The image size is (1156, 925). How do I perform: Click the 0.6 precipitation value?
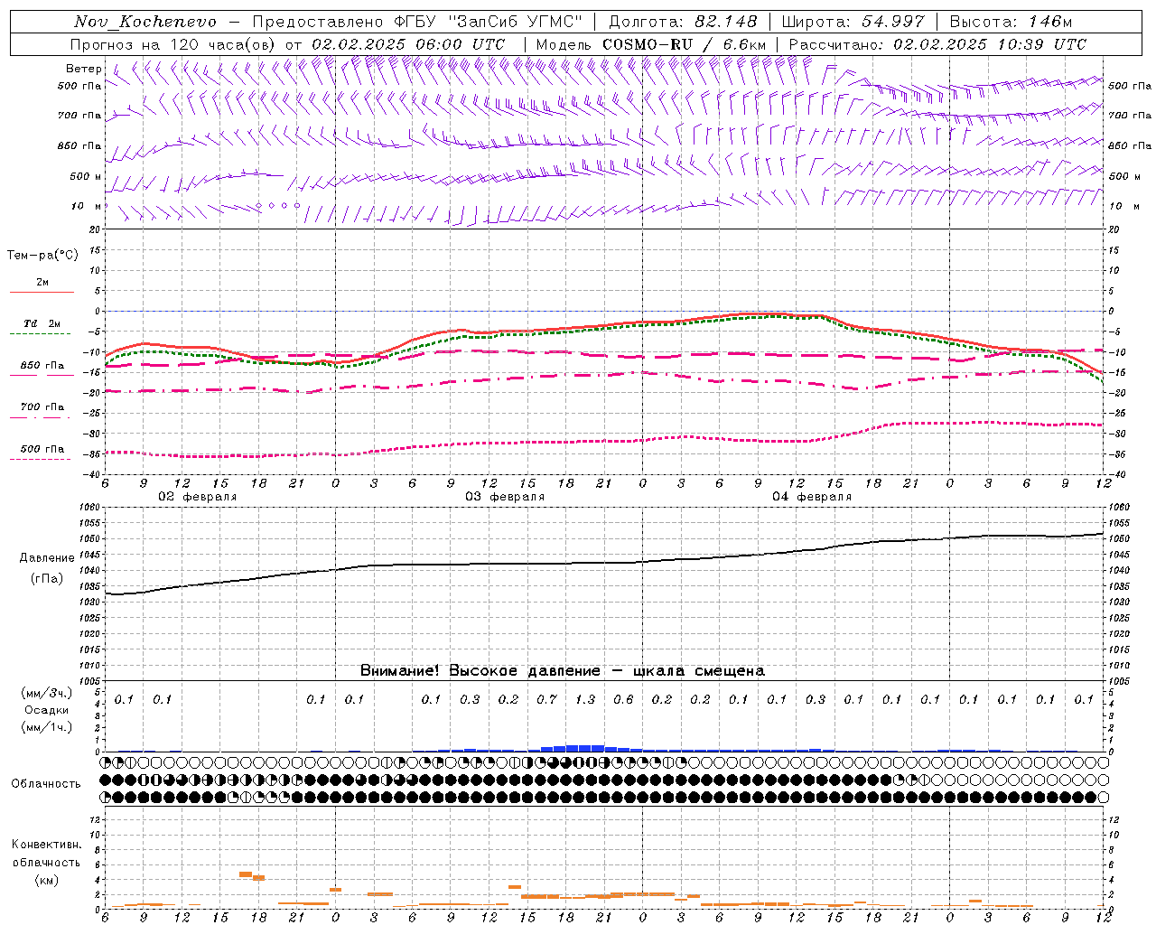(623, 699)
